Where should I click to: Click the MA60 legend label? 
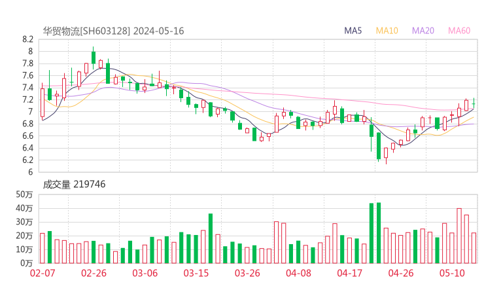coord(459,31)
